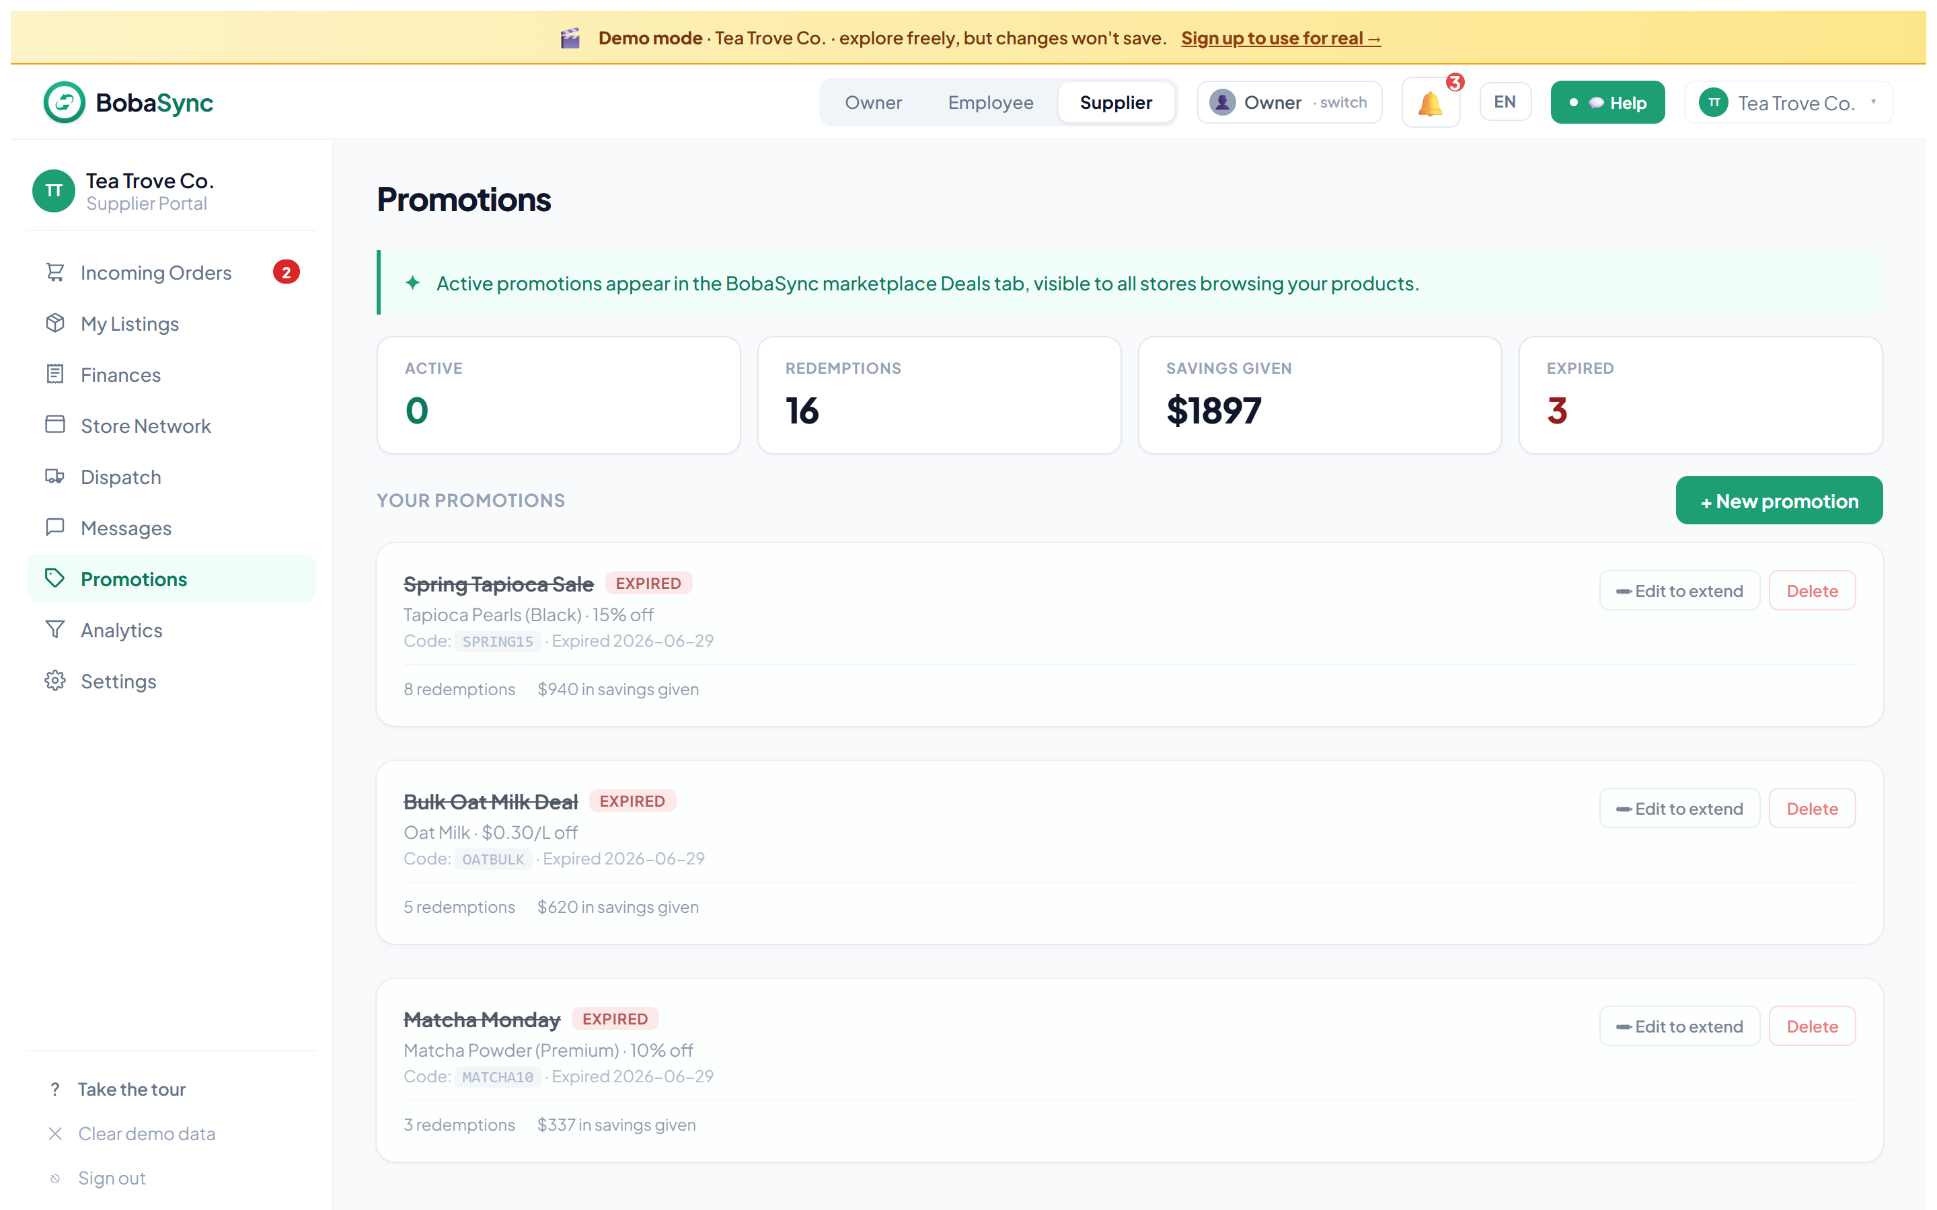Open the EN language selector
Image resolution: width=1937 pixels, height=1210 pixels.
(1505, 102)
